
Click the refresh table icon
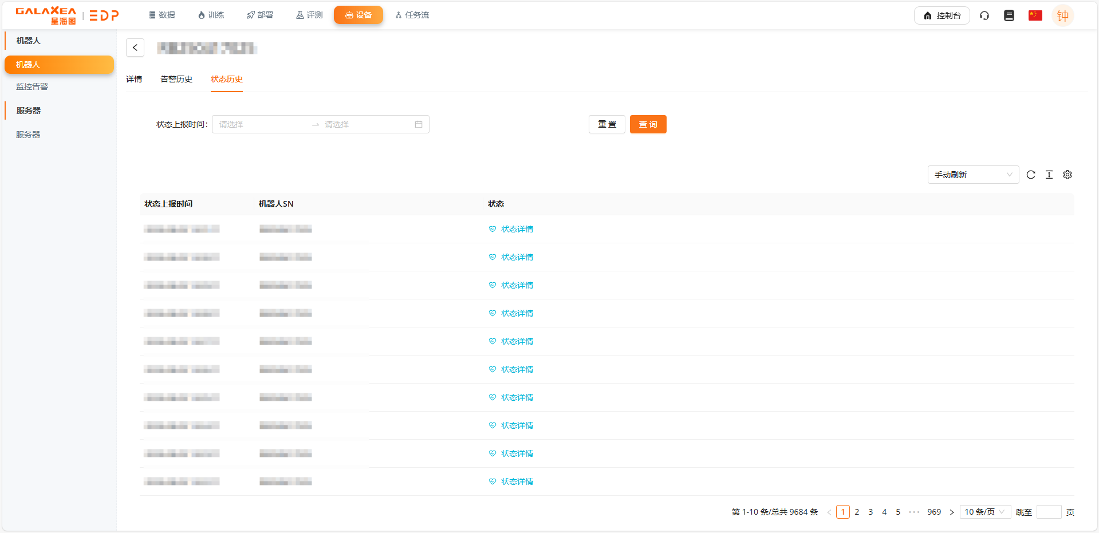click(x=1031, y=175)
